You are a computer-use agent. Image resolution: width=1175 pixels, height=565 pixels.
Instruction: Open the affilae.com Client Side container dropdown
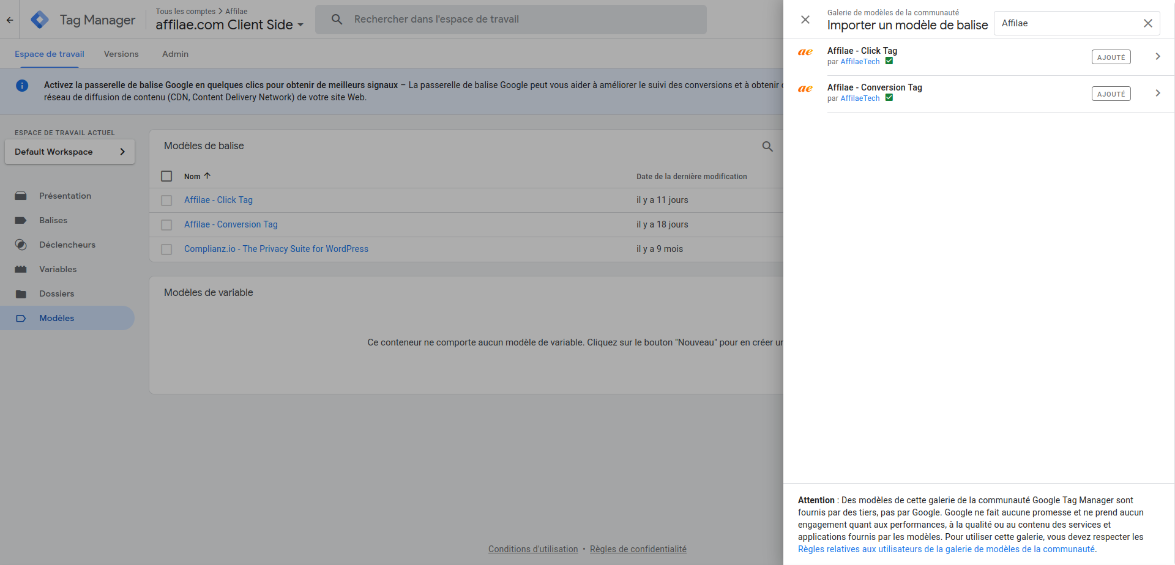pyautogui.click(x=229, y=25)
